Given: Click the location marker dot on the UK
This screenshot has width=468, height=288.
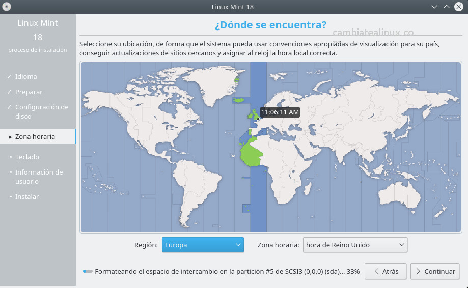Looking at the screenshot, I should 258,119.
